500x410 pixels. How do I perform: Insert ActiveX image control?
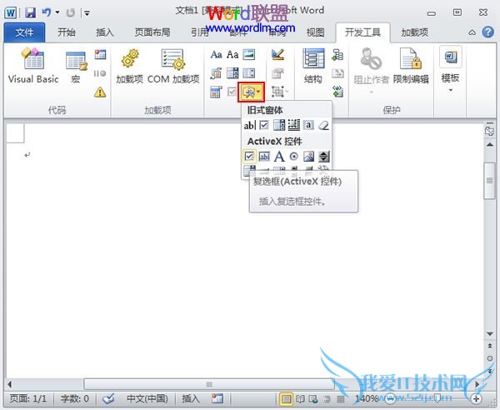pos(308,157)
